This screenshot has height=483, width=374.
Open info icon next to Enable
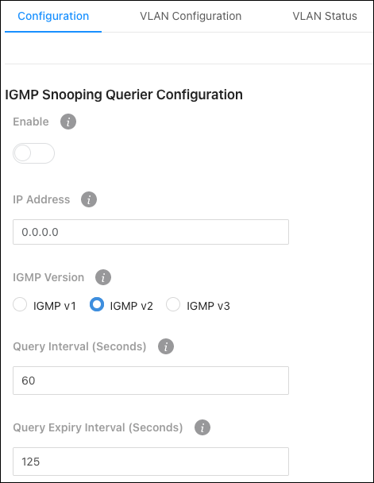point(68,122)
